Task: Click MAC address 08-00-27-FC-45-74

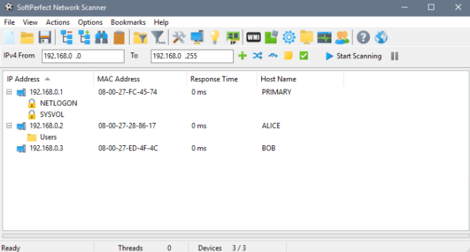Action: pyautogui.click(x=128, y=92)
